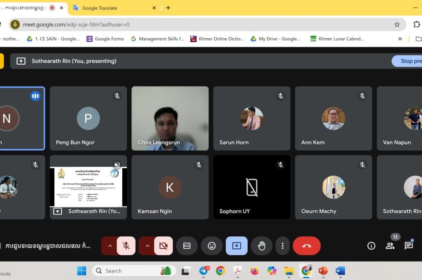
Task: Select the shared presentation tile of Sothearath Rin
Action: pos(88,187)
